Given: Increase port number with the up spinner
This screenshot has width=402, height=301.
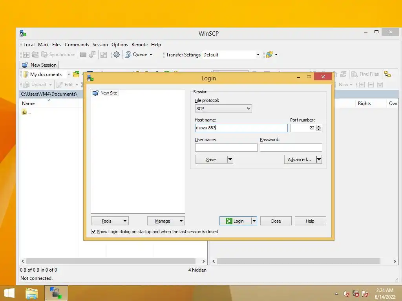Looking at the screenshot, I should pyautogui.click(x=319, y=126).
